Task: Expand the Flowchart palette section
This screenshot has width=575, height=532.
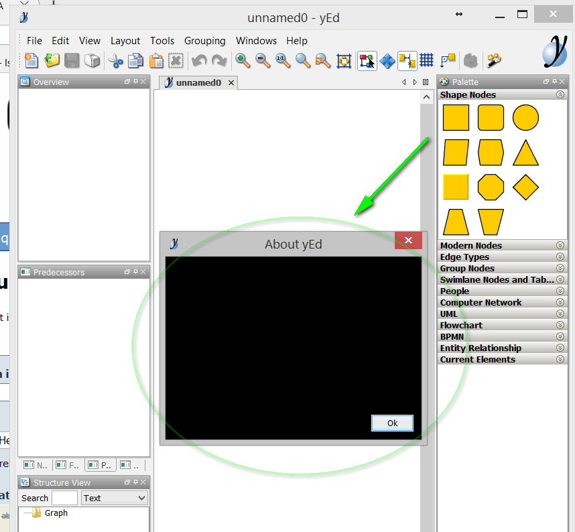Action: [560, 325]
